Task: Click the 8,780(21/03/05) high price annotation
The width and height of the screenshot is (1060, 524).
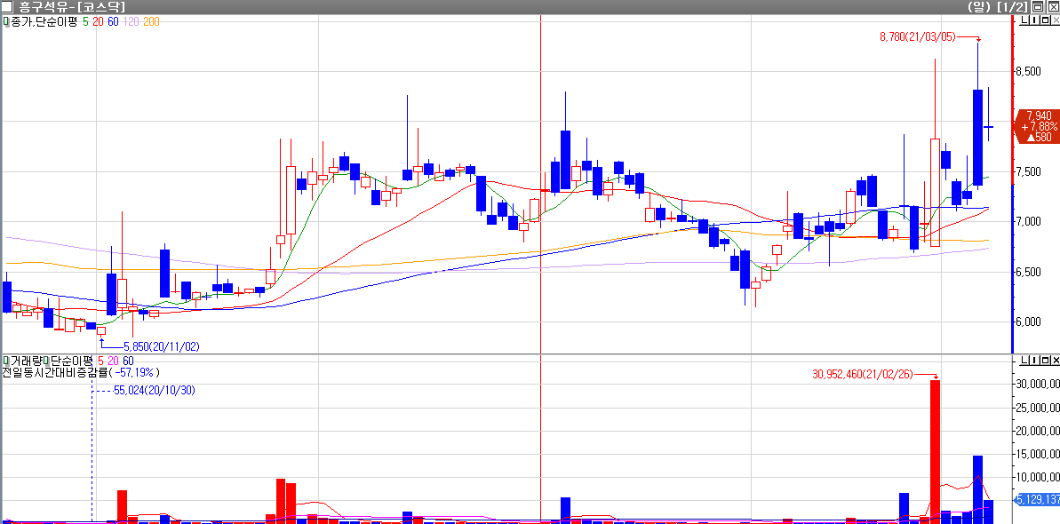Action: click(x=917, y=37)
